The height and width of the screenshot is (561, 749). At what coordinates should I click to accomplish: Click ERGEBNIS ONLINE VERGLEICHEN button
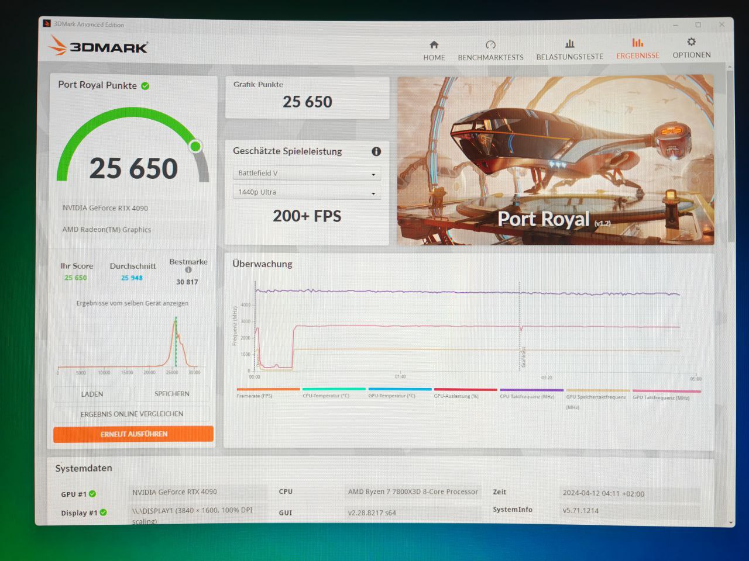click(132, 414)
